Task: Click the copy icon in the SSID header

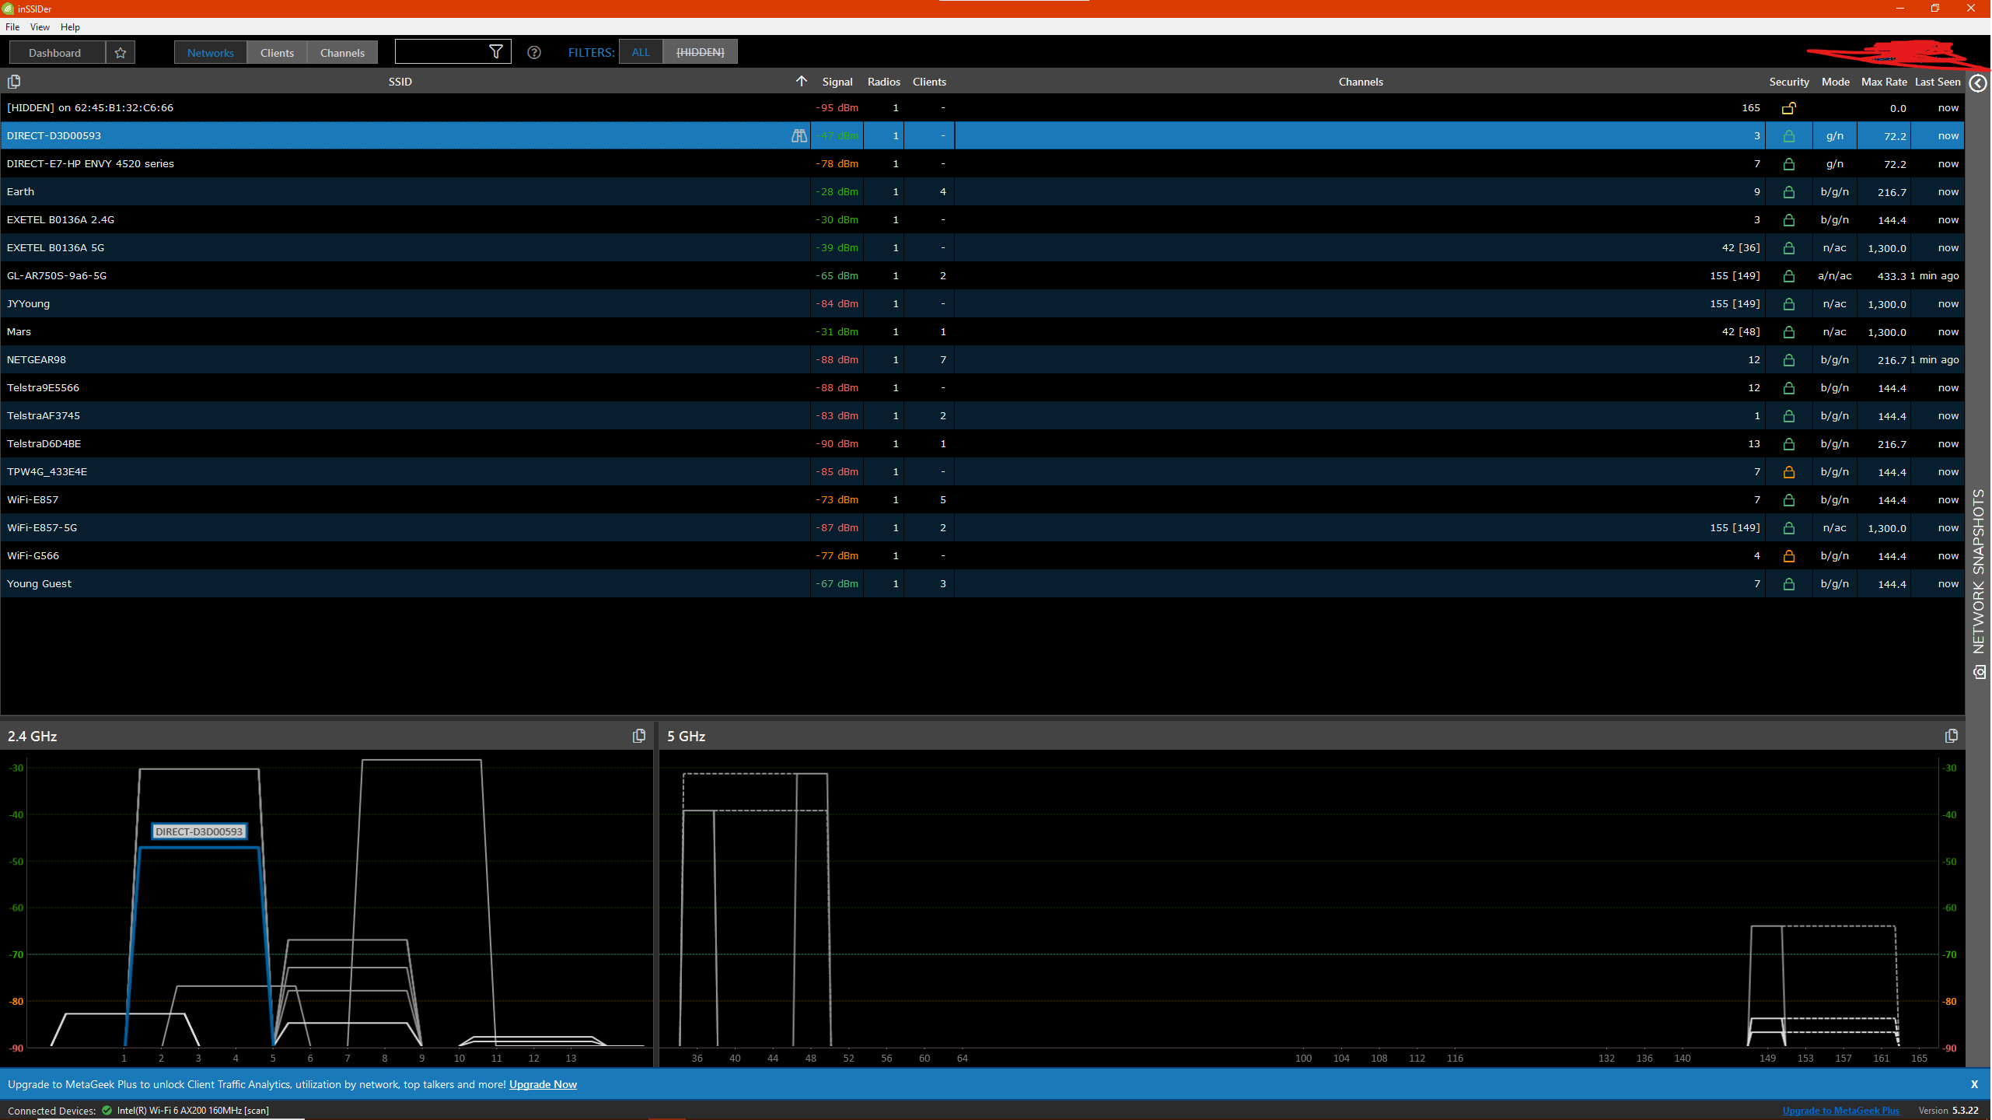Action: point(13,82)
